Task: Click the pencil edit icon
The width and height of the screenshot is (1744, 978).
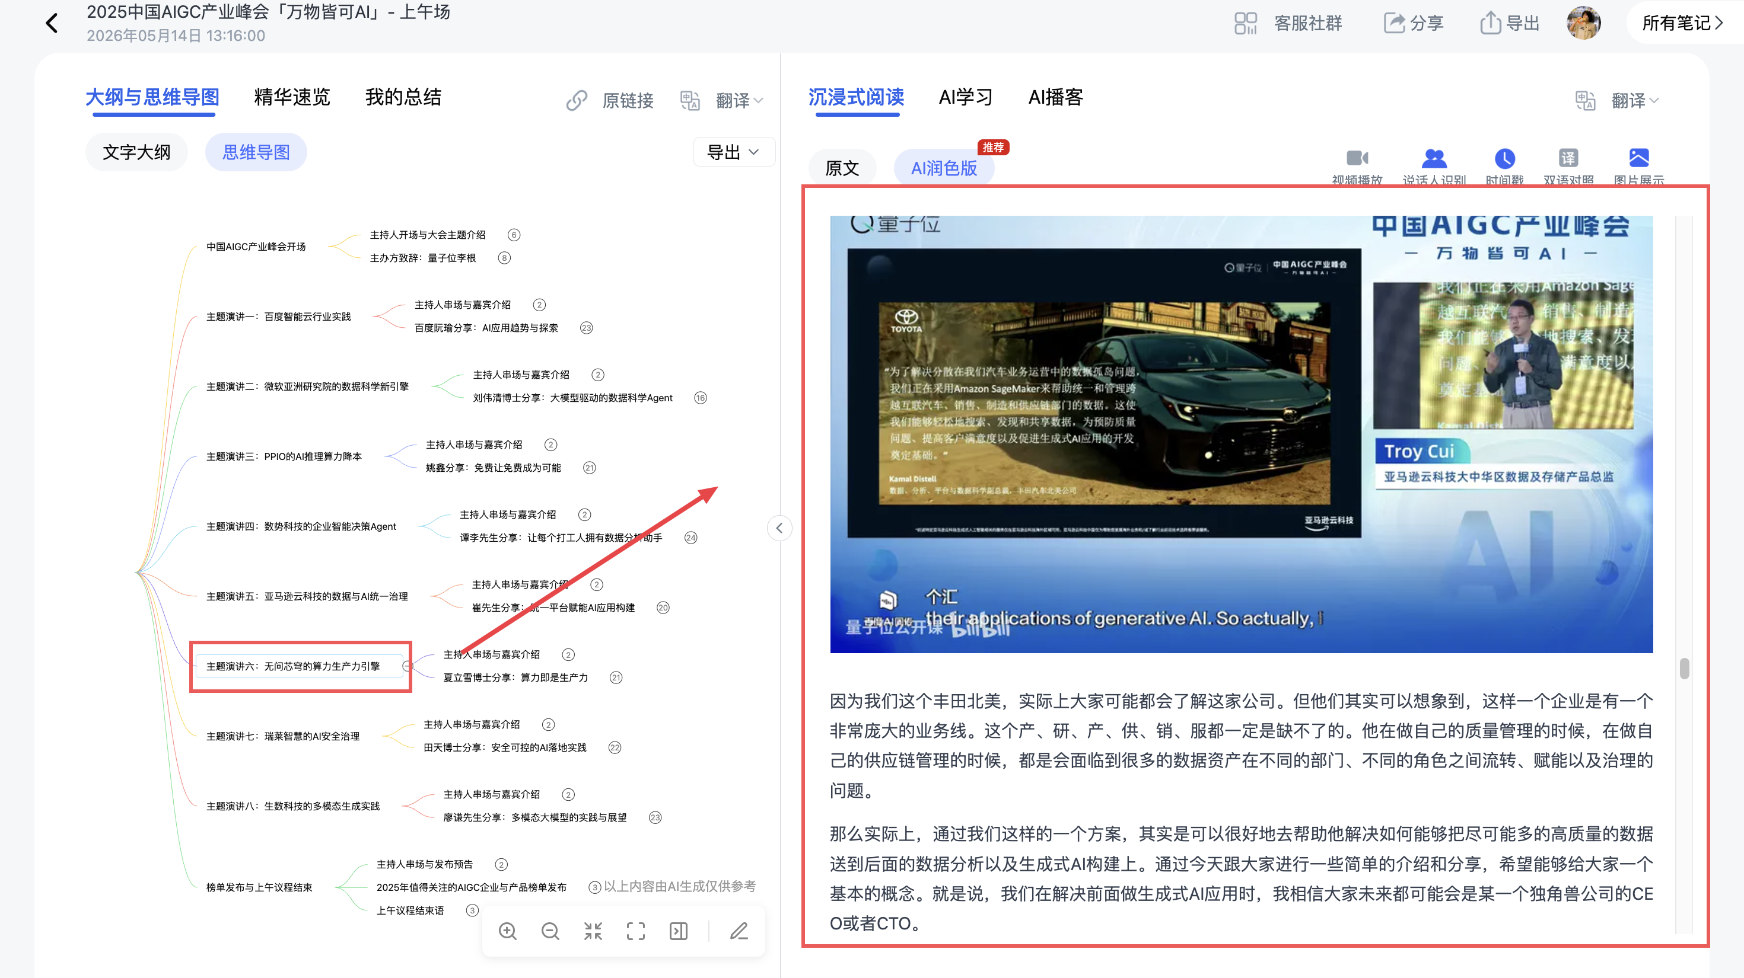Action: 739,931
